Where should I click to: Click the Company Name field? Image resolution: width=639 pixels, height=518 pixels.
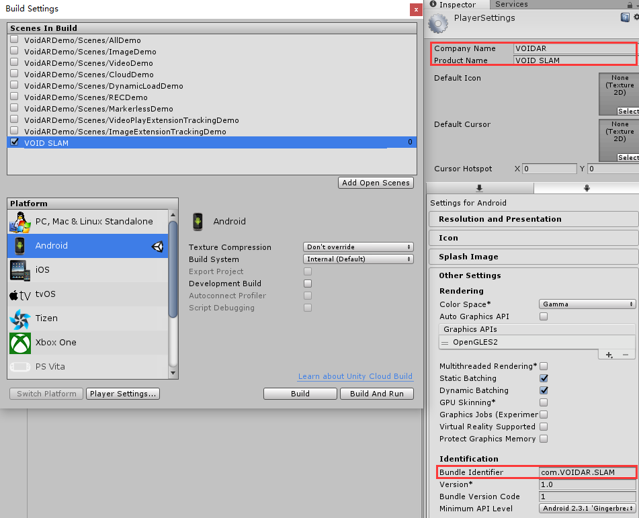click(574, 48)
